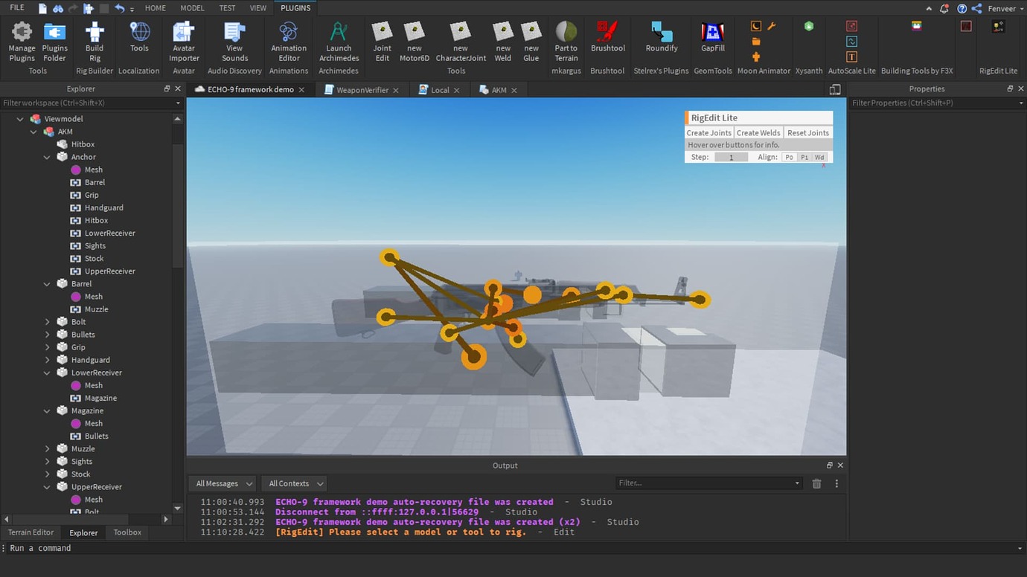1027x577 pixels.
Task: Open the All Contexts dropdown
Action: [296, 483]
